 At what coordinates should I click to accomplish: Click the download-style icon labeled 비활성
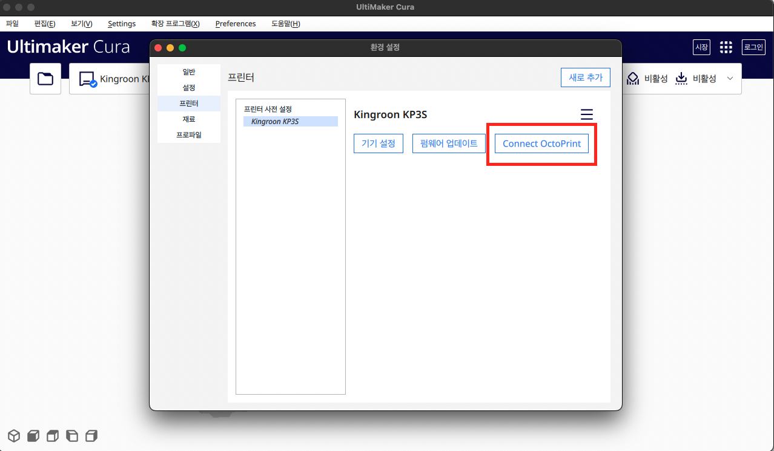point(681,79)
